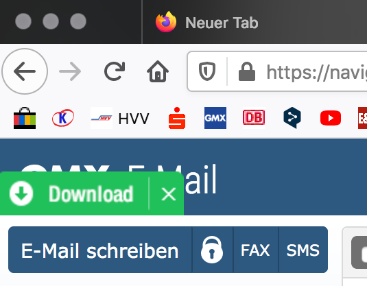Show site security info via padlock

click(x=247, y=71)
